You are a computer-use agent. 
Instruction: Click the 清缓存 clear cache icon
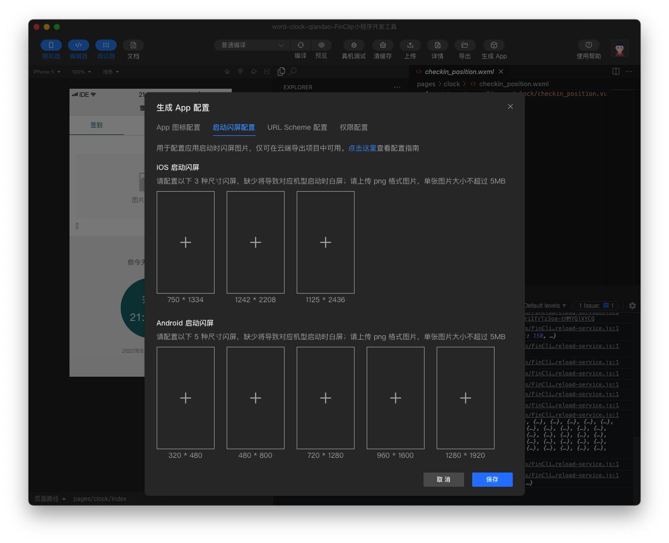coord(383,45)
